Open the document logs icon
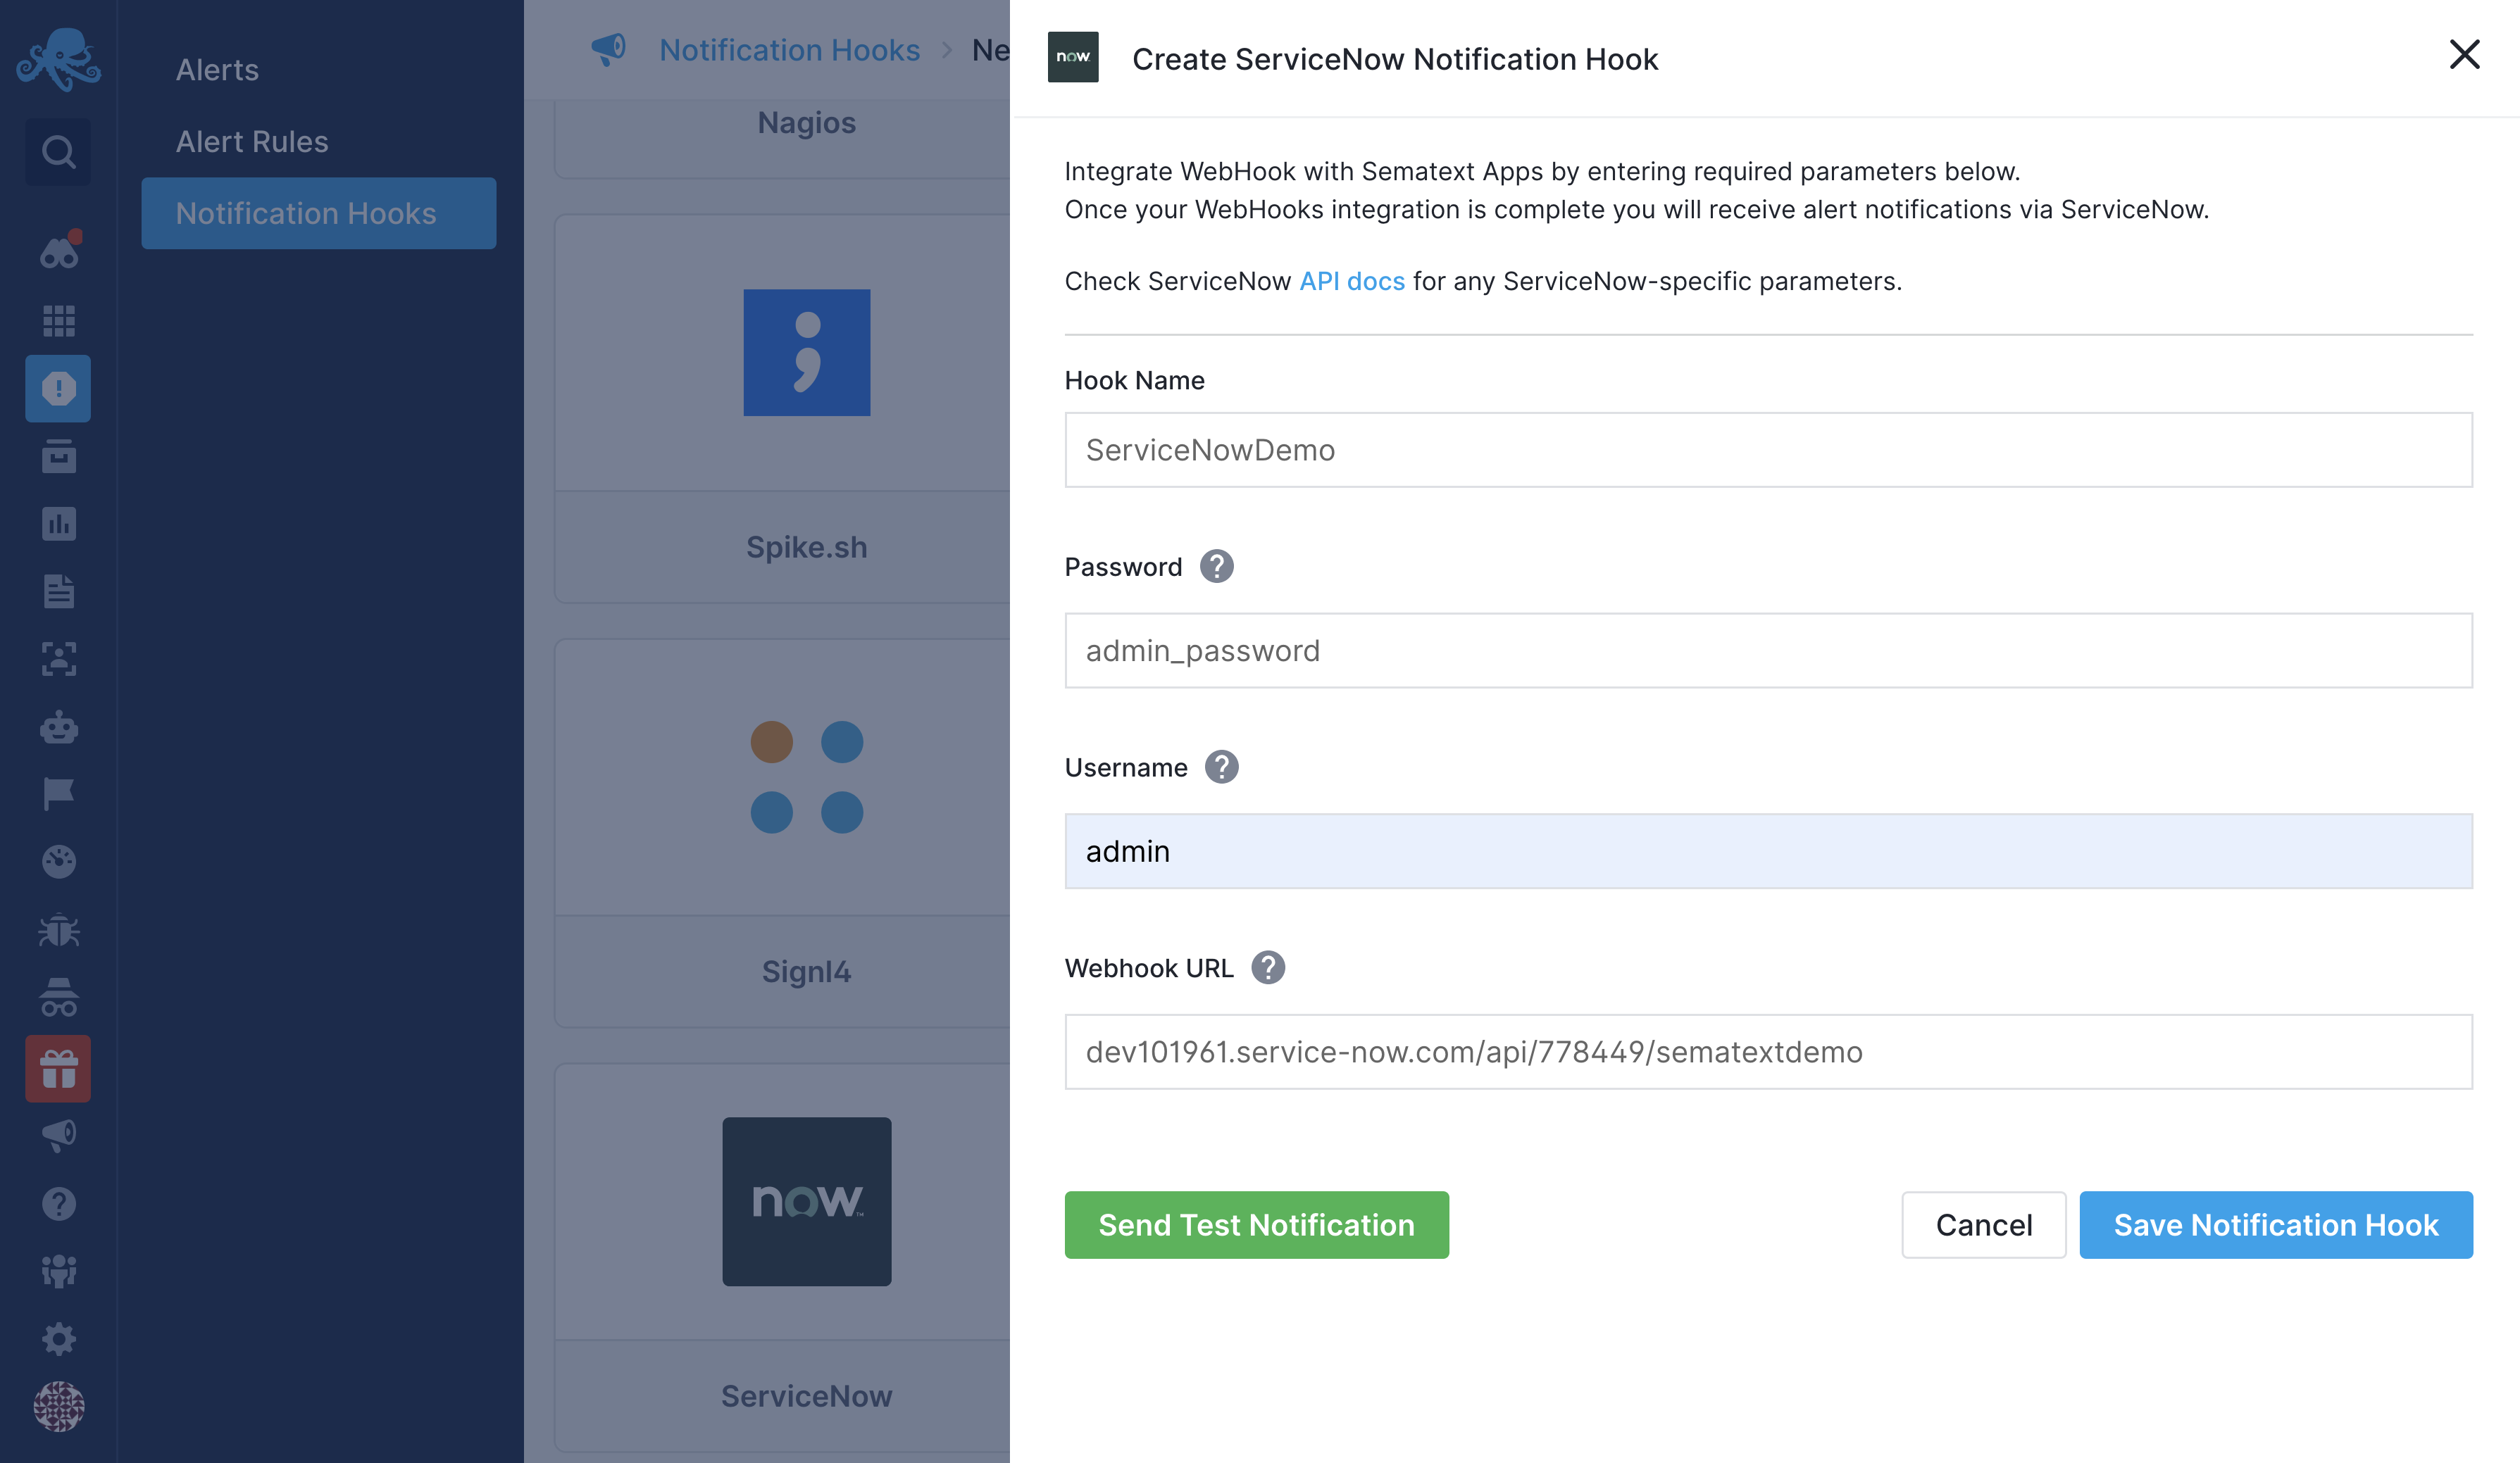This screenshot has height=1463, width=2520. 59,591
